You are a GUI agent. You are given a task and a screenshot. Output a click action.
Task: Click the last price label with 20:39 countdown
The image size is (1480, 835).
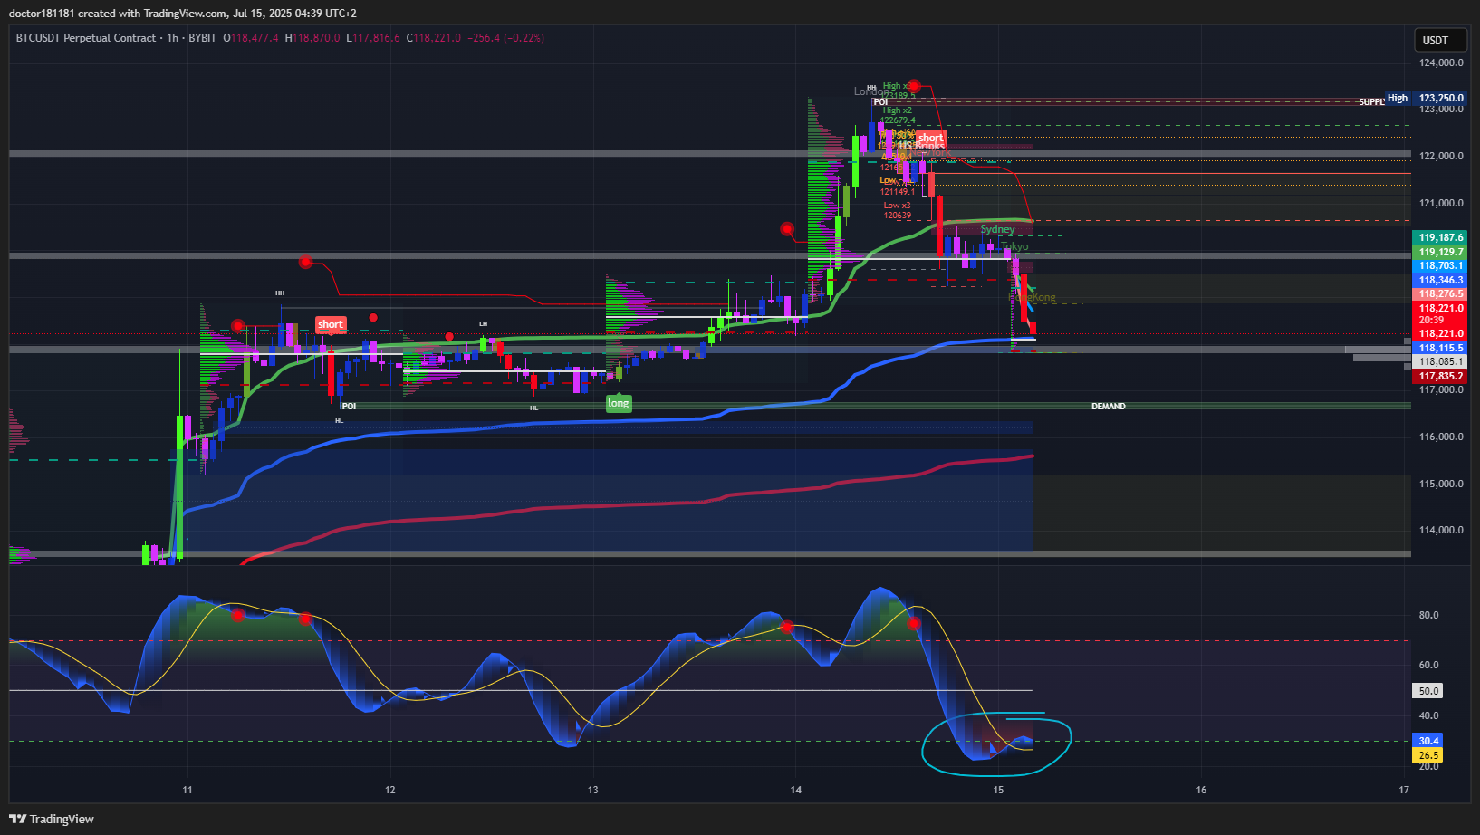(x=1440, y=314)
